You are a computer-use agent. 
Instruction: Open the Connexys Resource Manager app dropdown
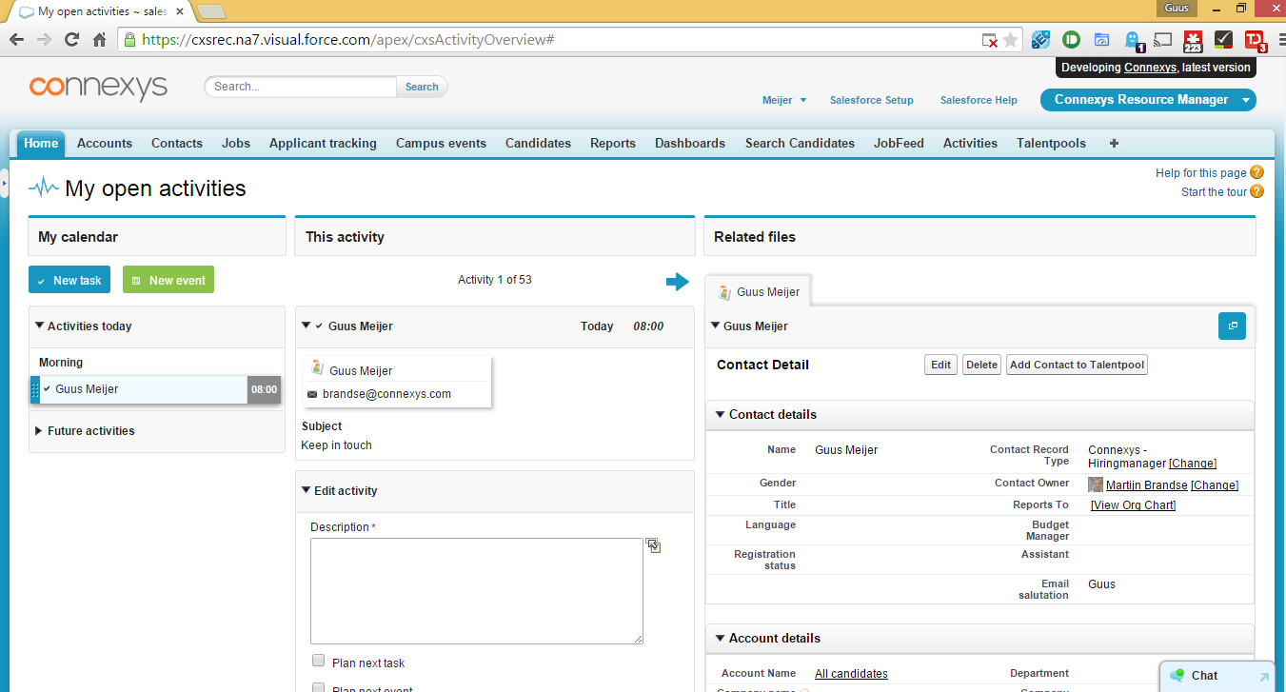pos(1148,100)
